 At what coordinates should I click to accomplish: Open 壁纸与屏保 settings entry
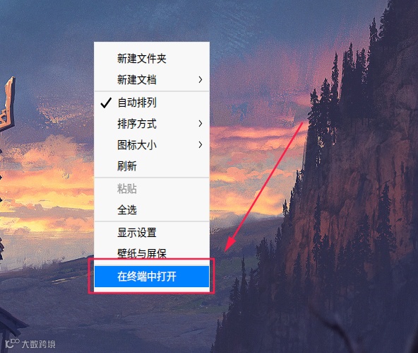pyautogui.click(x=152, y=253)
